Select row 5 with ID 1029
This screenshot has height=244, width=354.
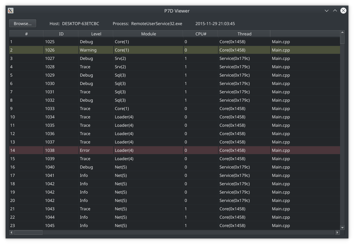point(174,75)
